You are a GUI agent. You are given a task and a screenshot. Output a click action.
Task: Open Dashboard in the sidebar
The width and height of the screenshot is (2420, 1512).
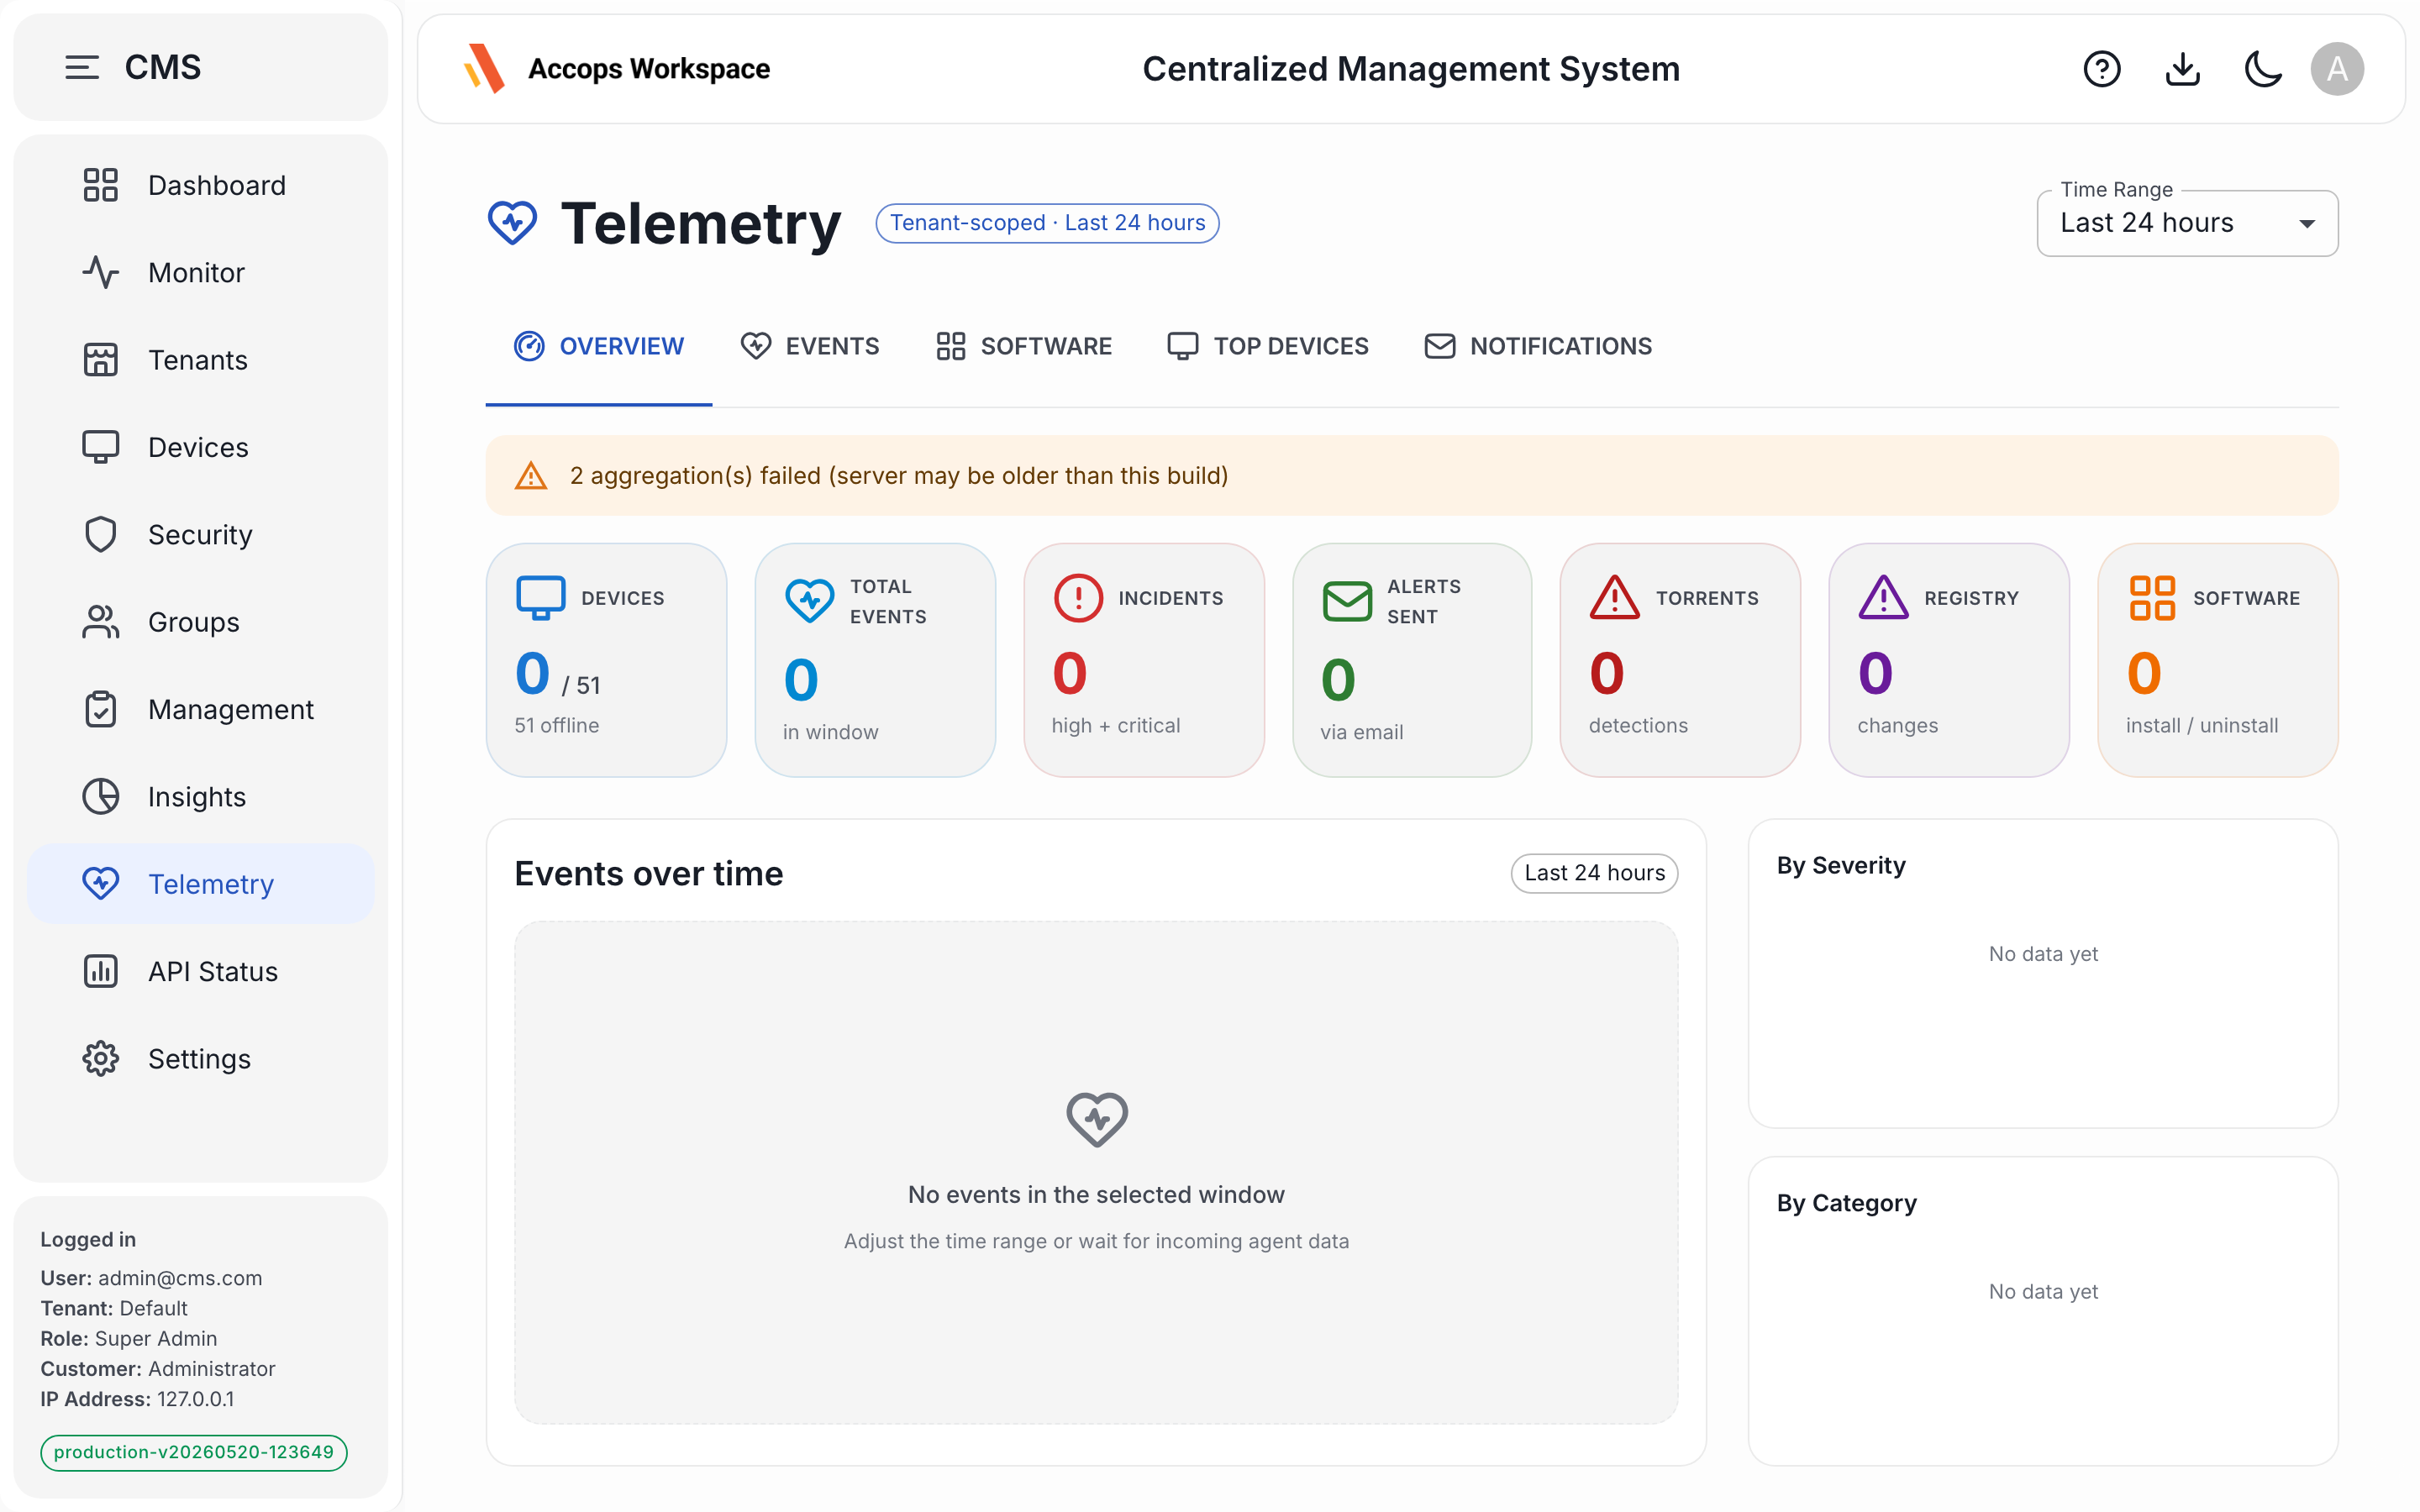coord(201,185)
